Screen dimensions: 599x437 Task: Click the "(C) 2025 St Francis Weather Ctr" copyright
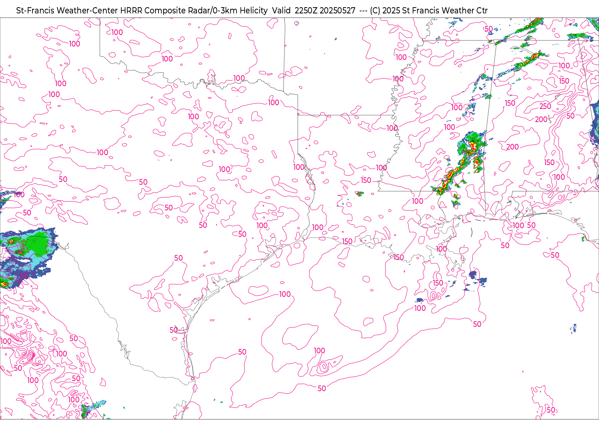pyautogui.click(x=429, y=11)
